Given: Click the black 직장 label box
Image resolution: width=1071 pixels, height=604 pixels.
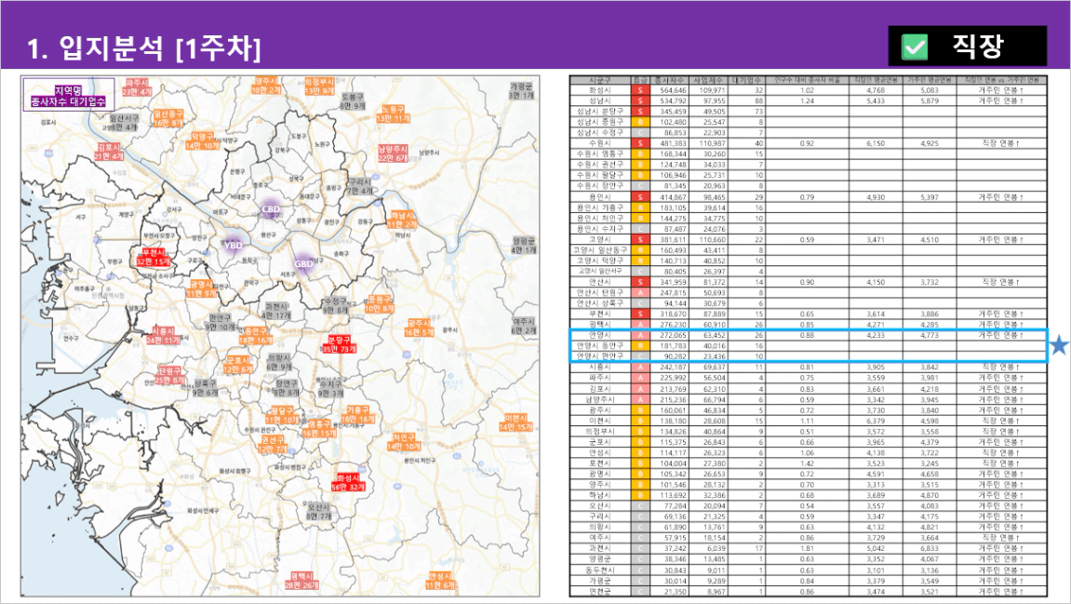Looking at the screenshot, I should tap(968, 46).
